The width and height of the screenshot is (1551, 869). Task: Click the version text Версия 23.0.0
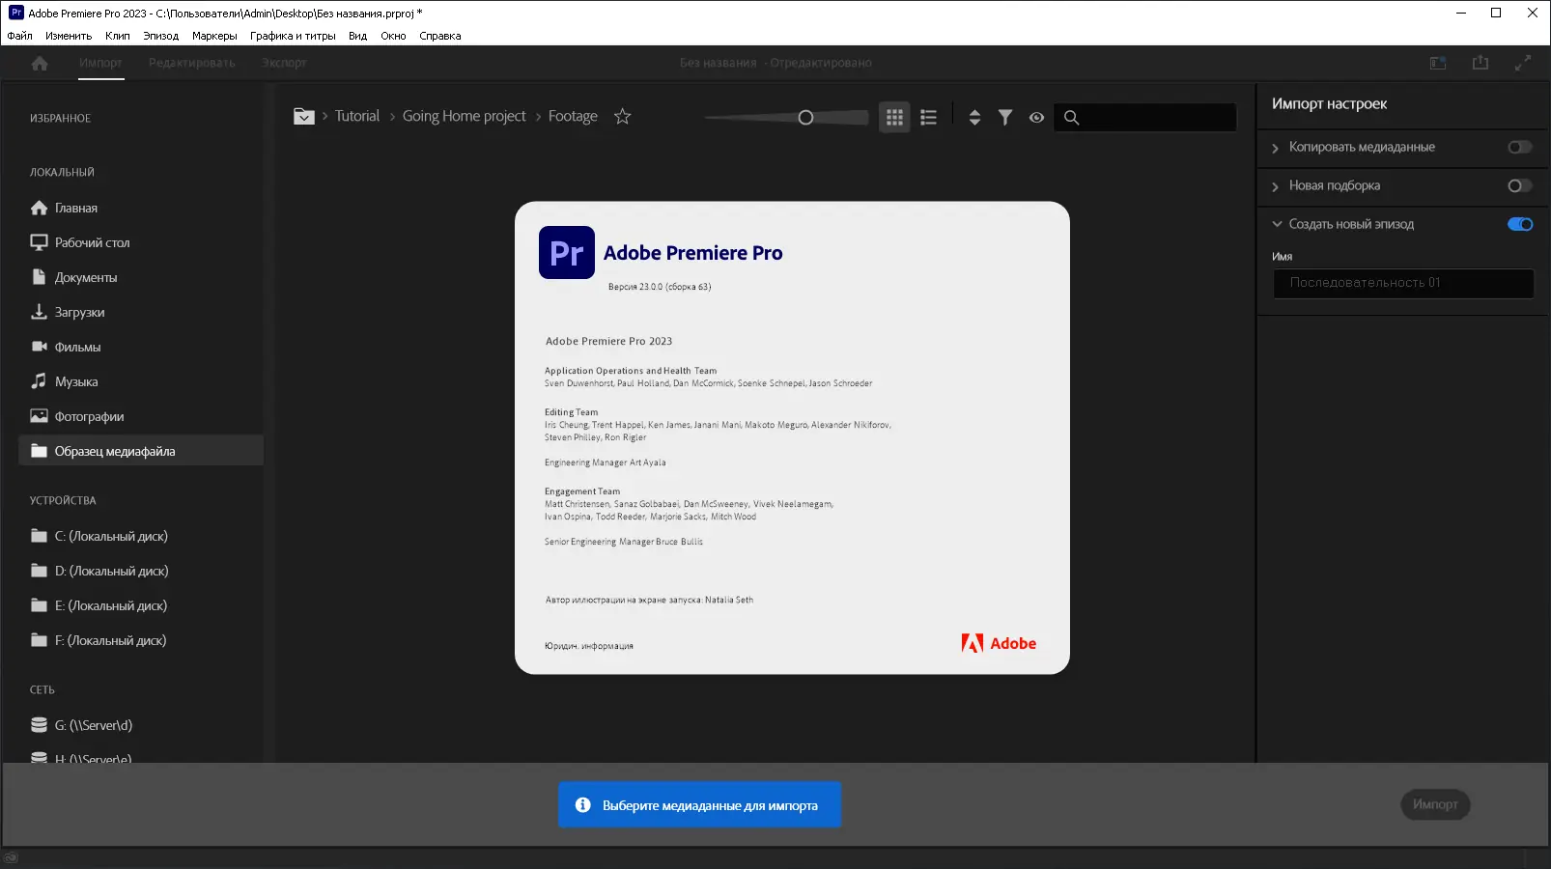(660, 287)
